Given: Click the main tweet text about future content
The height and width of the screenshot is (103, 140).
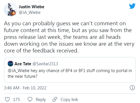Looking at the screenshot, I should tap(69, 37).
